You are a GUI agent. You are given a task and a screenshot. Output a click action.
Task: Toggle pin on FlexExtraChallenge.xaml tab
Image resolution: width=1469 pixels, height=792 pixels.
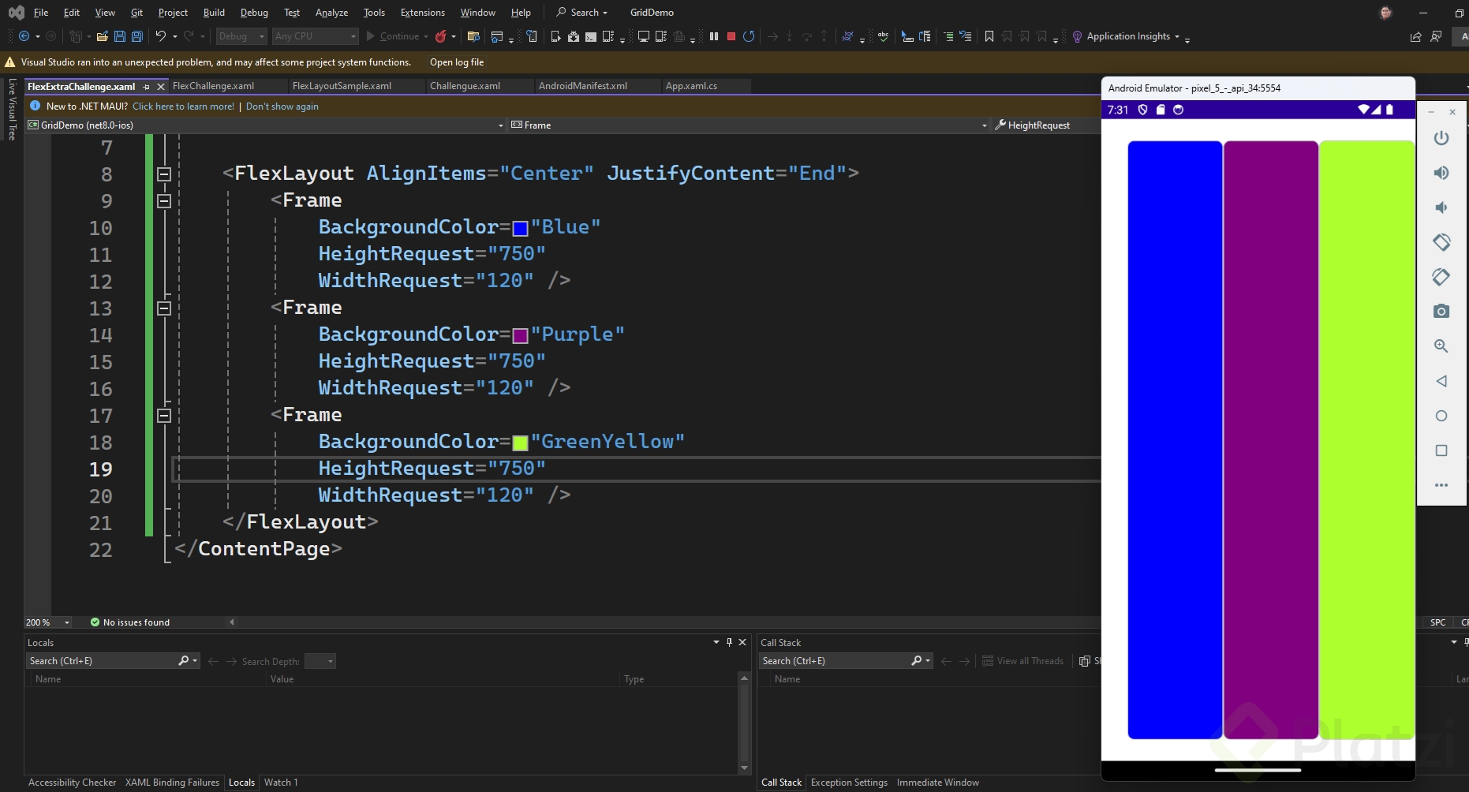point(147,87)
